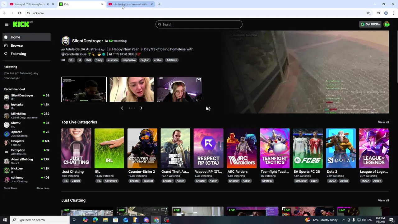The height and width of the screenshot is (224, 398).
Task: Select the second featured stream thumbnail
Action: (x=132, y=89)
